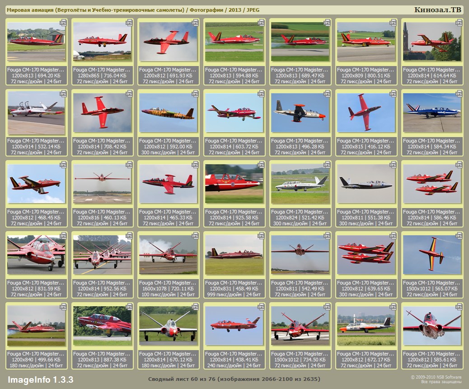Click JPG badge on the tiger-painted jet thumbnail
The width and height of the screenshot is (469, 389).
coord(195,93)
